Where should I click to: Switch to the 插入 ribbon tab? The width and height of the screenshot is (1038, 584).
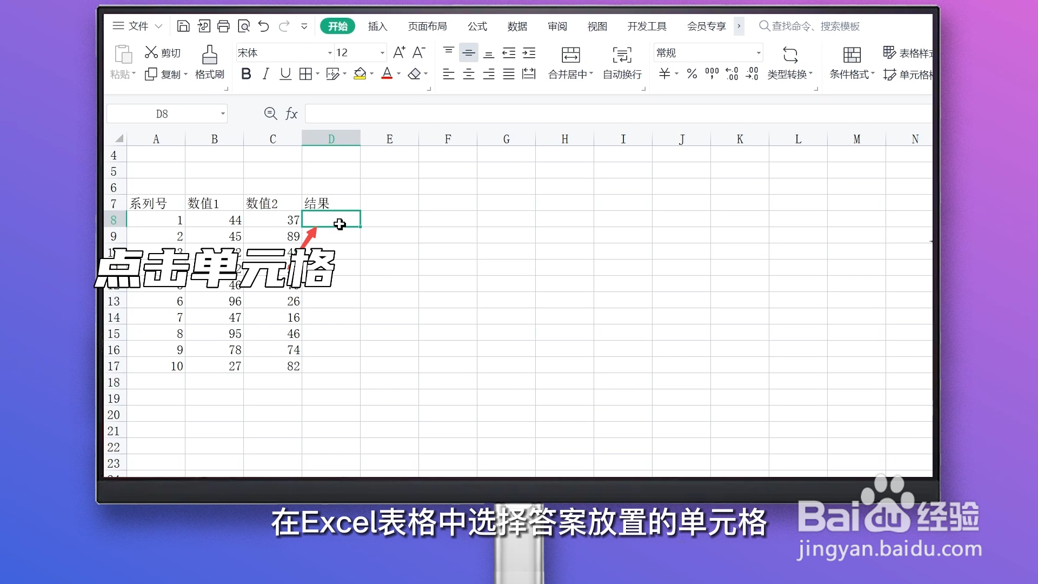pyautogui.click(x=377, y=26)
